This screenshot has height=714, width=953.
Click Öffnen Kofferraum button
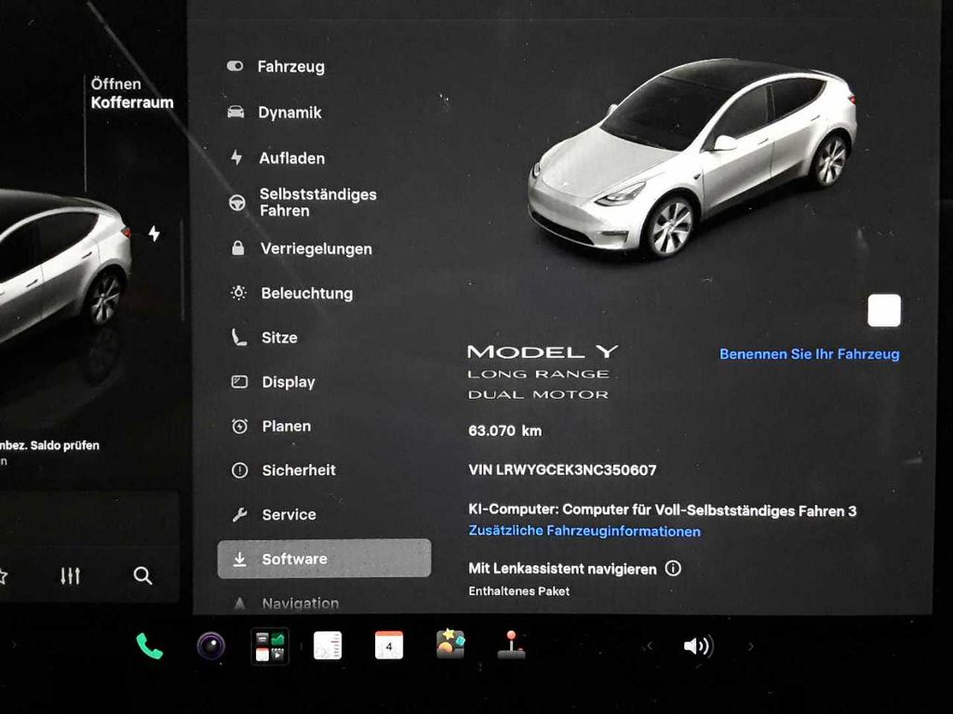click(x=132, y=93)
